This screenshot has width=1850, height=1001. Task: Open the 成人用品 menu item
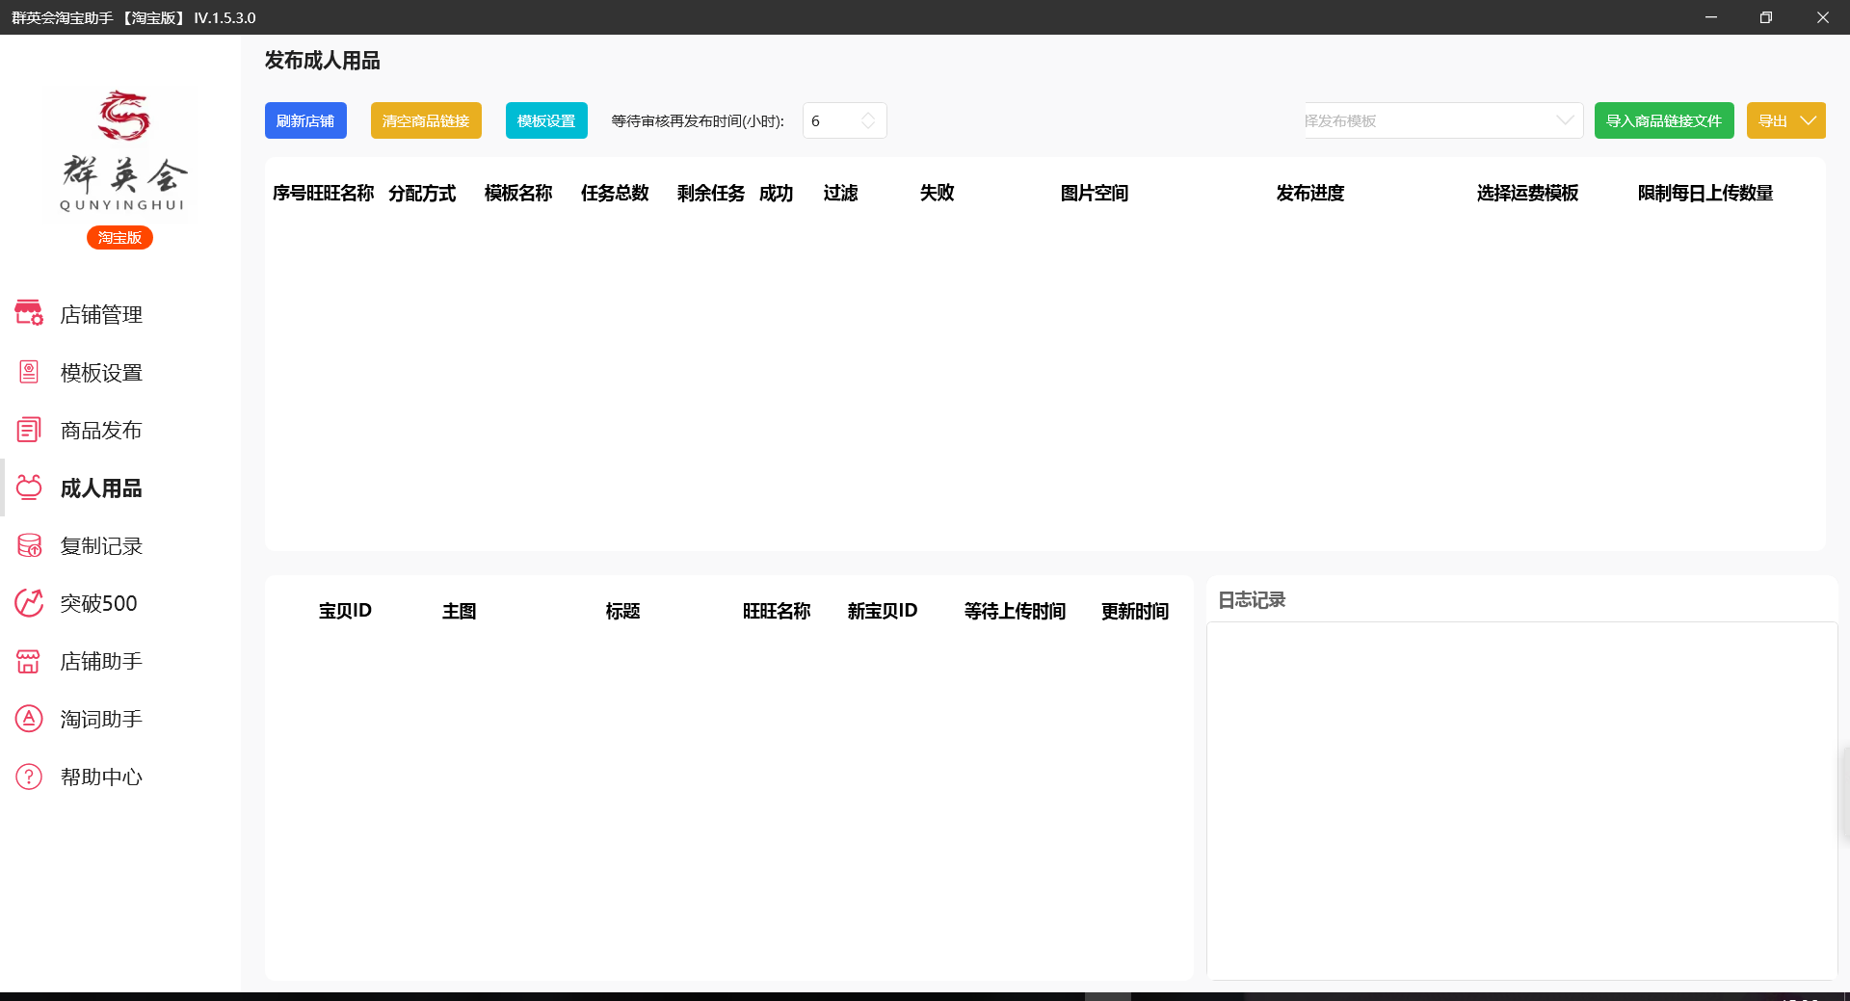click(x=100, y=488)
